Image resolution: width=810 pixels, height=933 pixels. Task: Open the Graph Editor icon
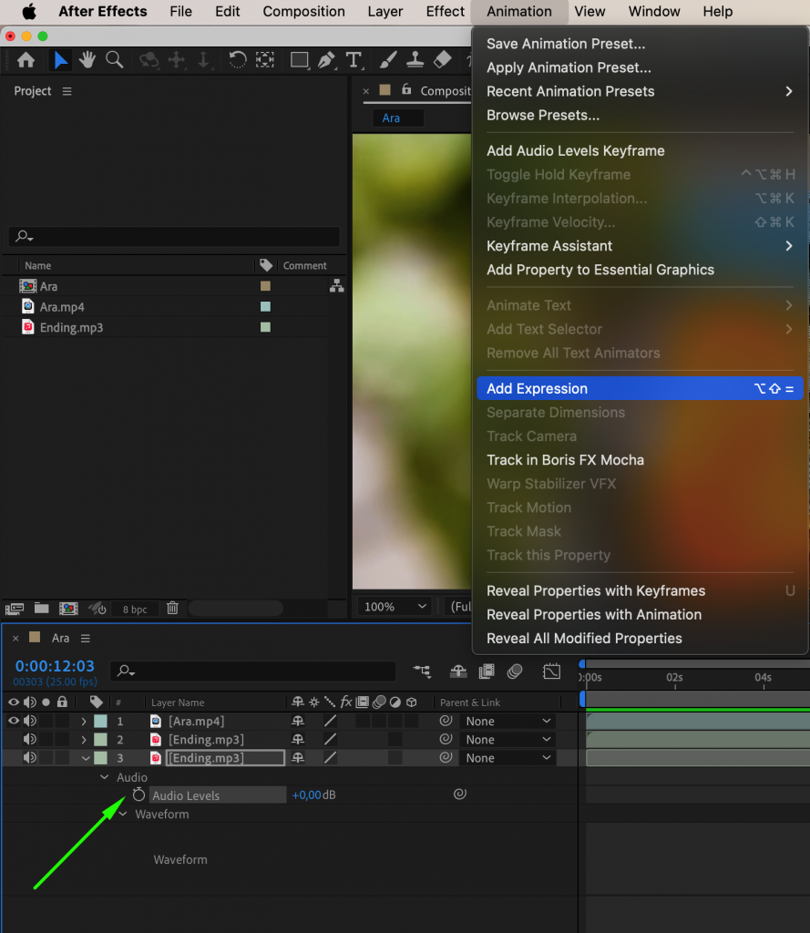[551, 671]
